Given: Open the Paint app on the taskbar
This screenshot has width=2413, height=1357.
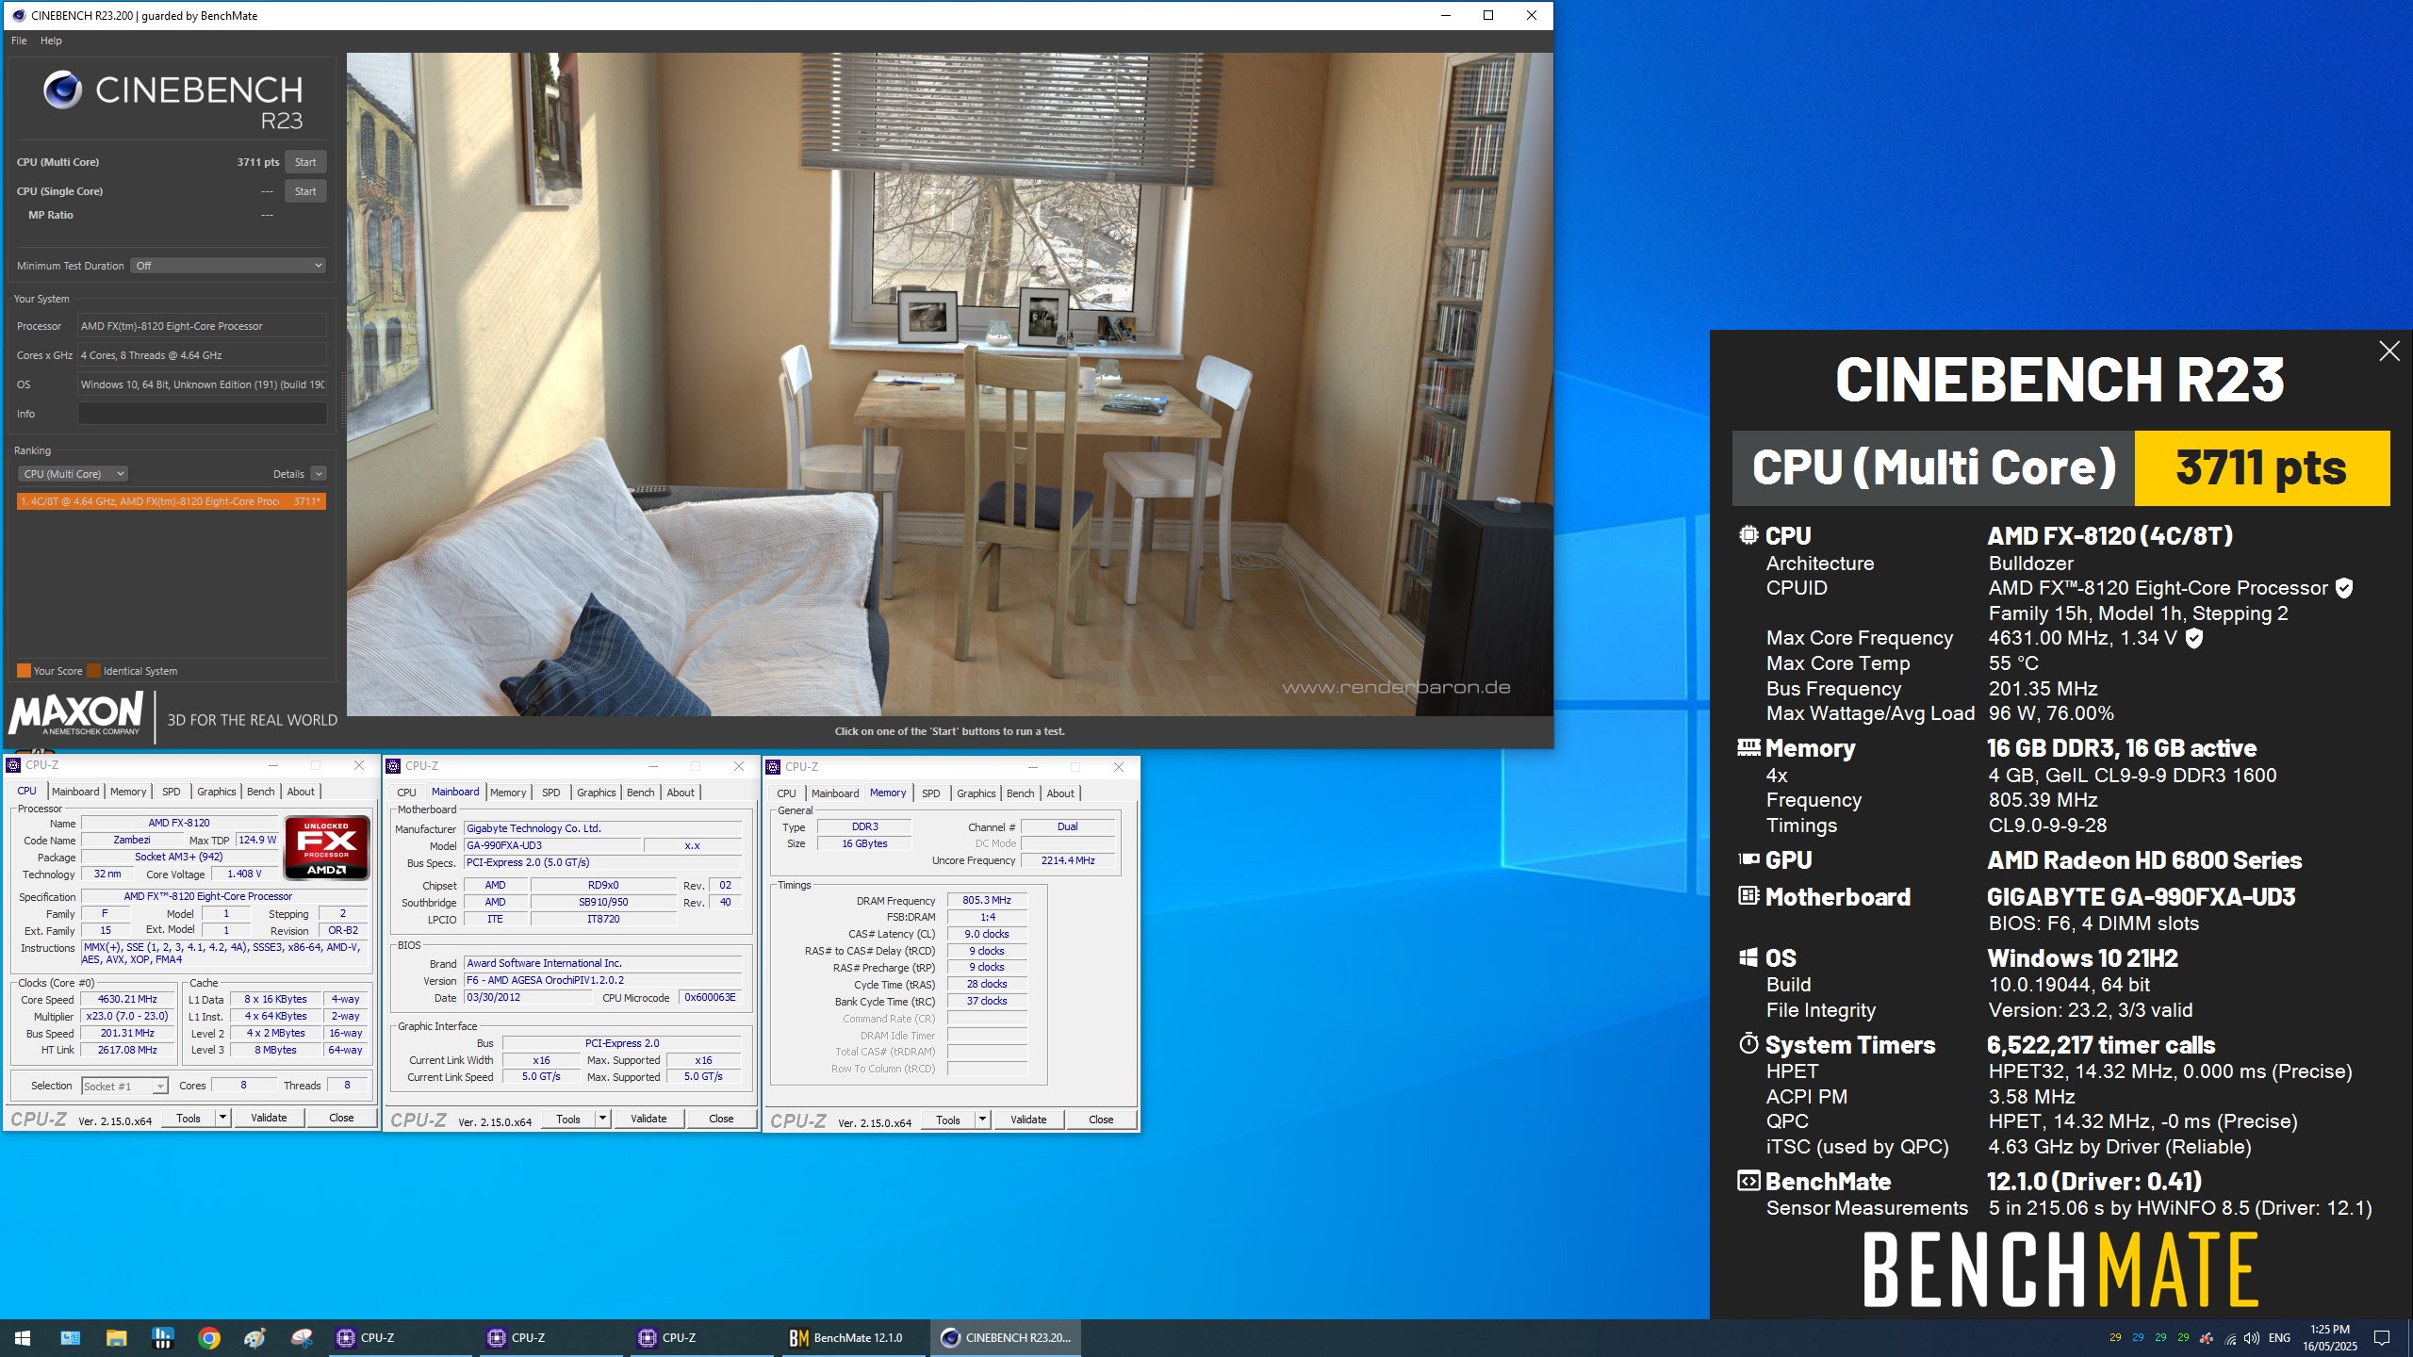Looking at the screenshot, I should [x=255, y=1337].
